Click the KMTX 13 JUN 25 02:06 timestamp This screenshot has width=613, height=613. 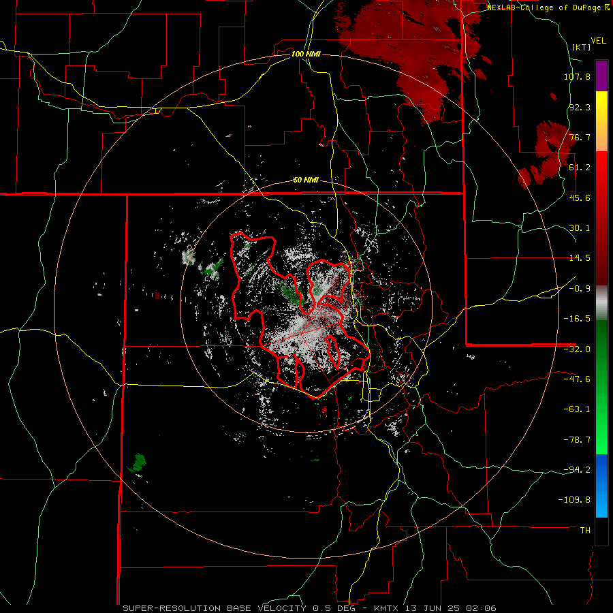coord(435,608)
